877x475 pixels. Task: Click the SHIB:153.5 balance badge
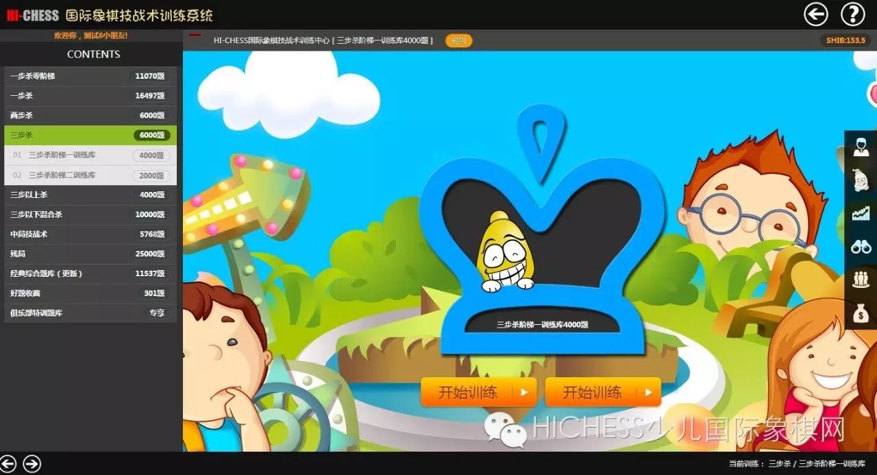[x=845, y=40]
